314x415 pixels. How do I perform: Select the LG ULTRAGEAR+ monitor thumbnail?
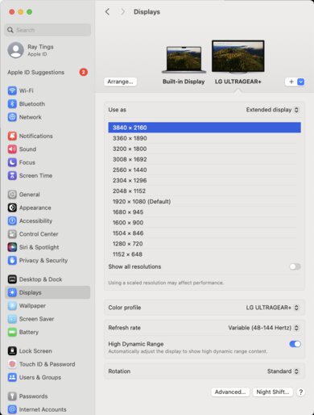tap(238, 57)
